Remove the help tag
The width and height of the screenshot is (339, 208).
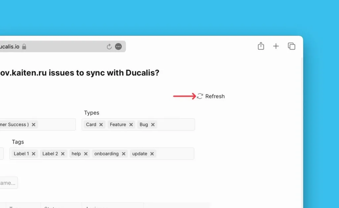(x=86, y=154)
